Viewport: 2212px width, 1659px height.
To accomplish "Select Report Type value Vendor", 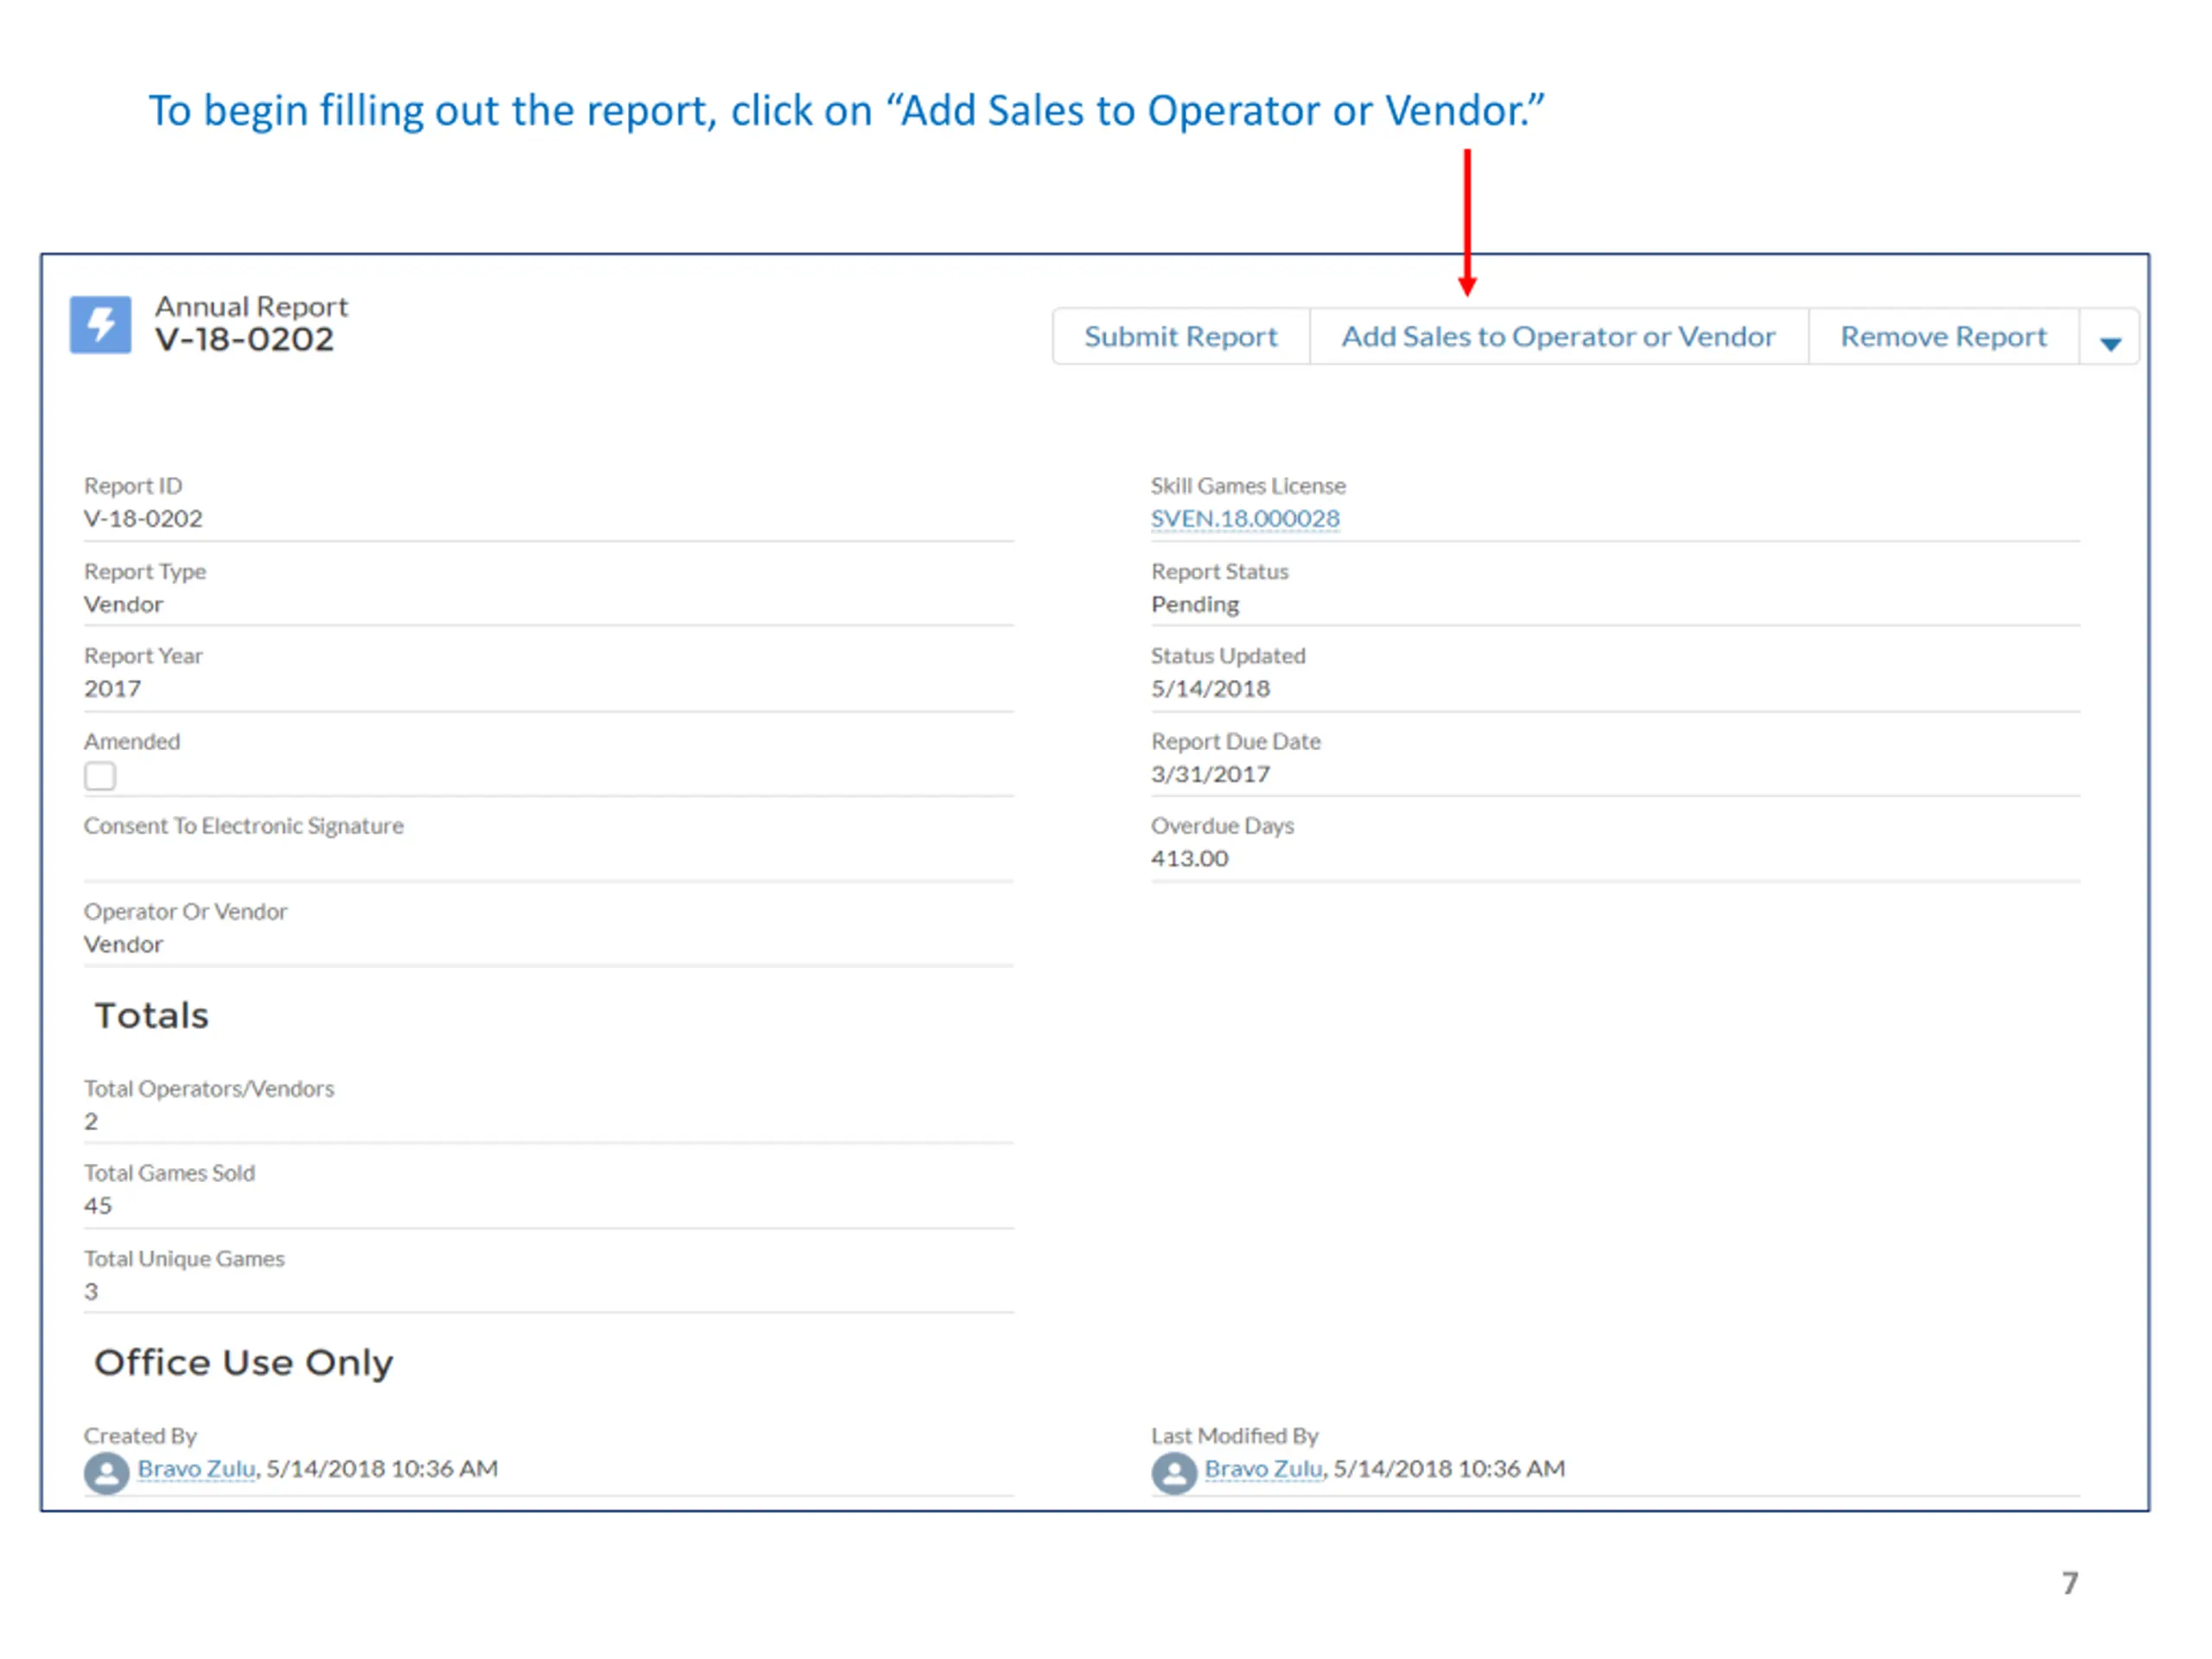I will click(123, 604).
